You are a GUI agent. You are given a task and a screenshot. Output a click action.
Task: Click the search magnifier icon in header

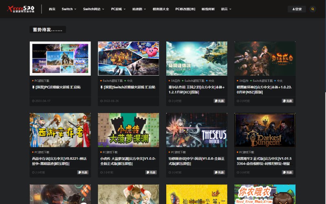(x=313, y=9)
